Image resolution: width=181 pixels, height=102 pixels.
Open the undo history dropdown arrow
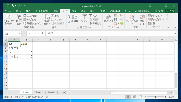[x=16, y=6]
